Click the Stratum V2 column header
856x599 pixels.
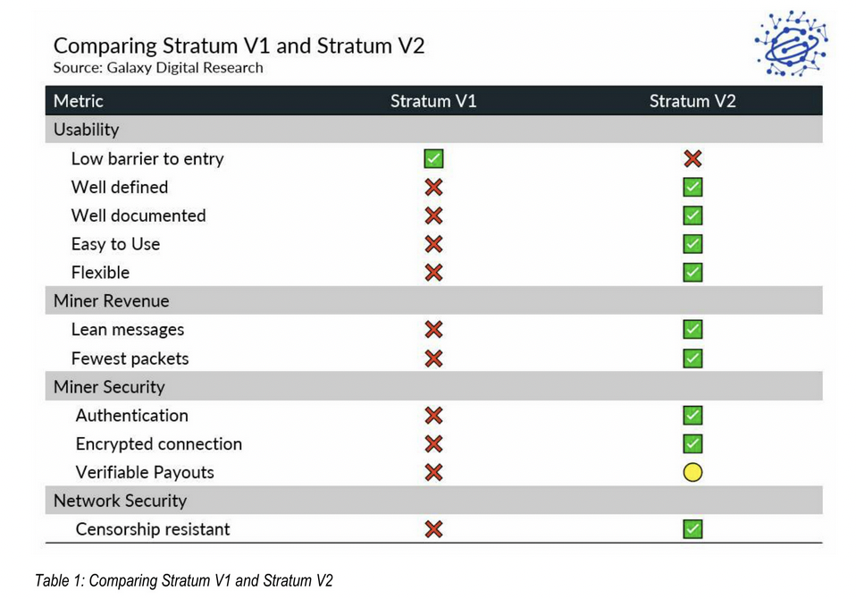tap(692, 101)
